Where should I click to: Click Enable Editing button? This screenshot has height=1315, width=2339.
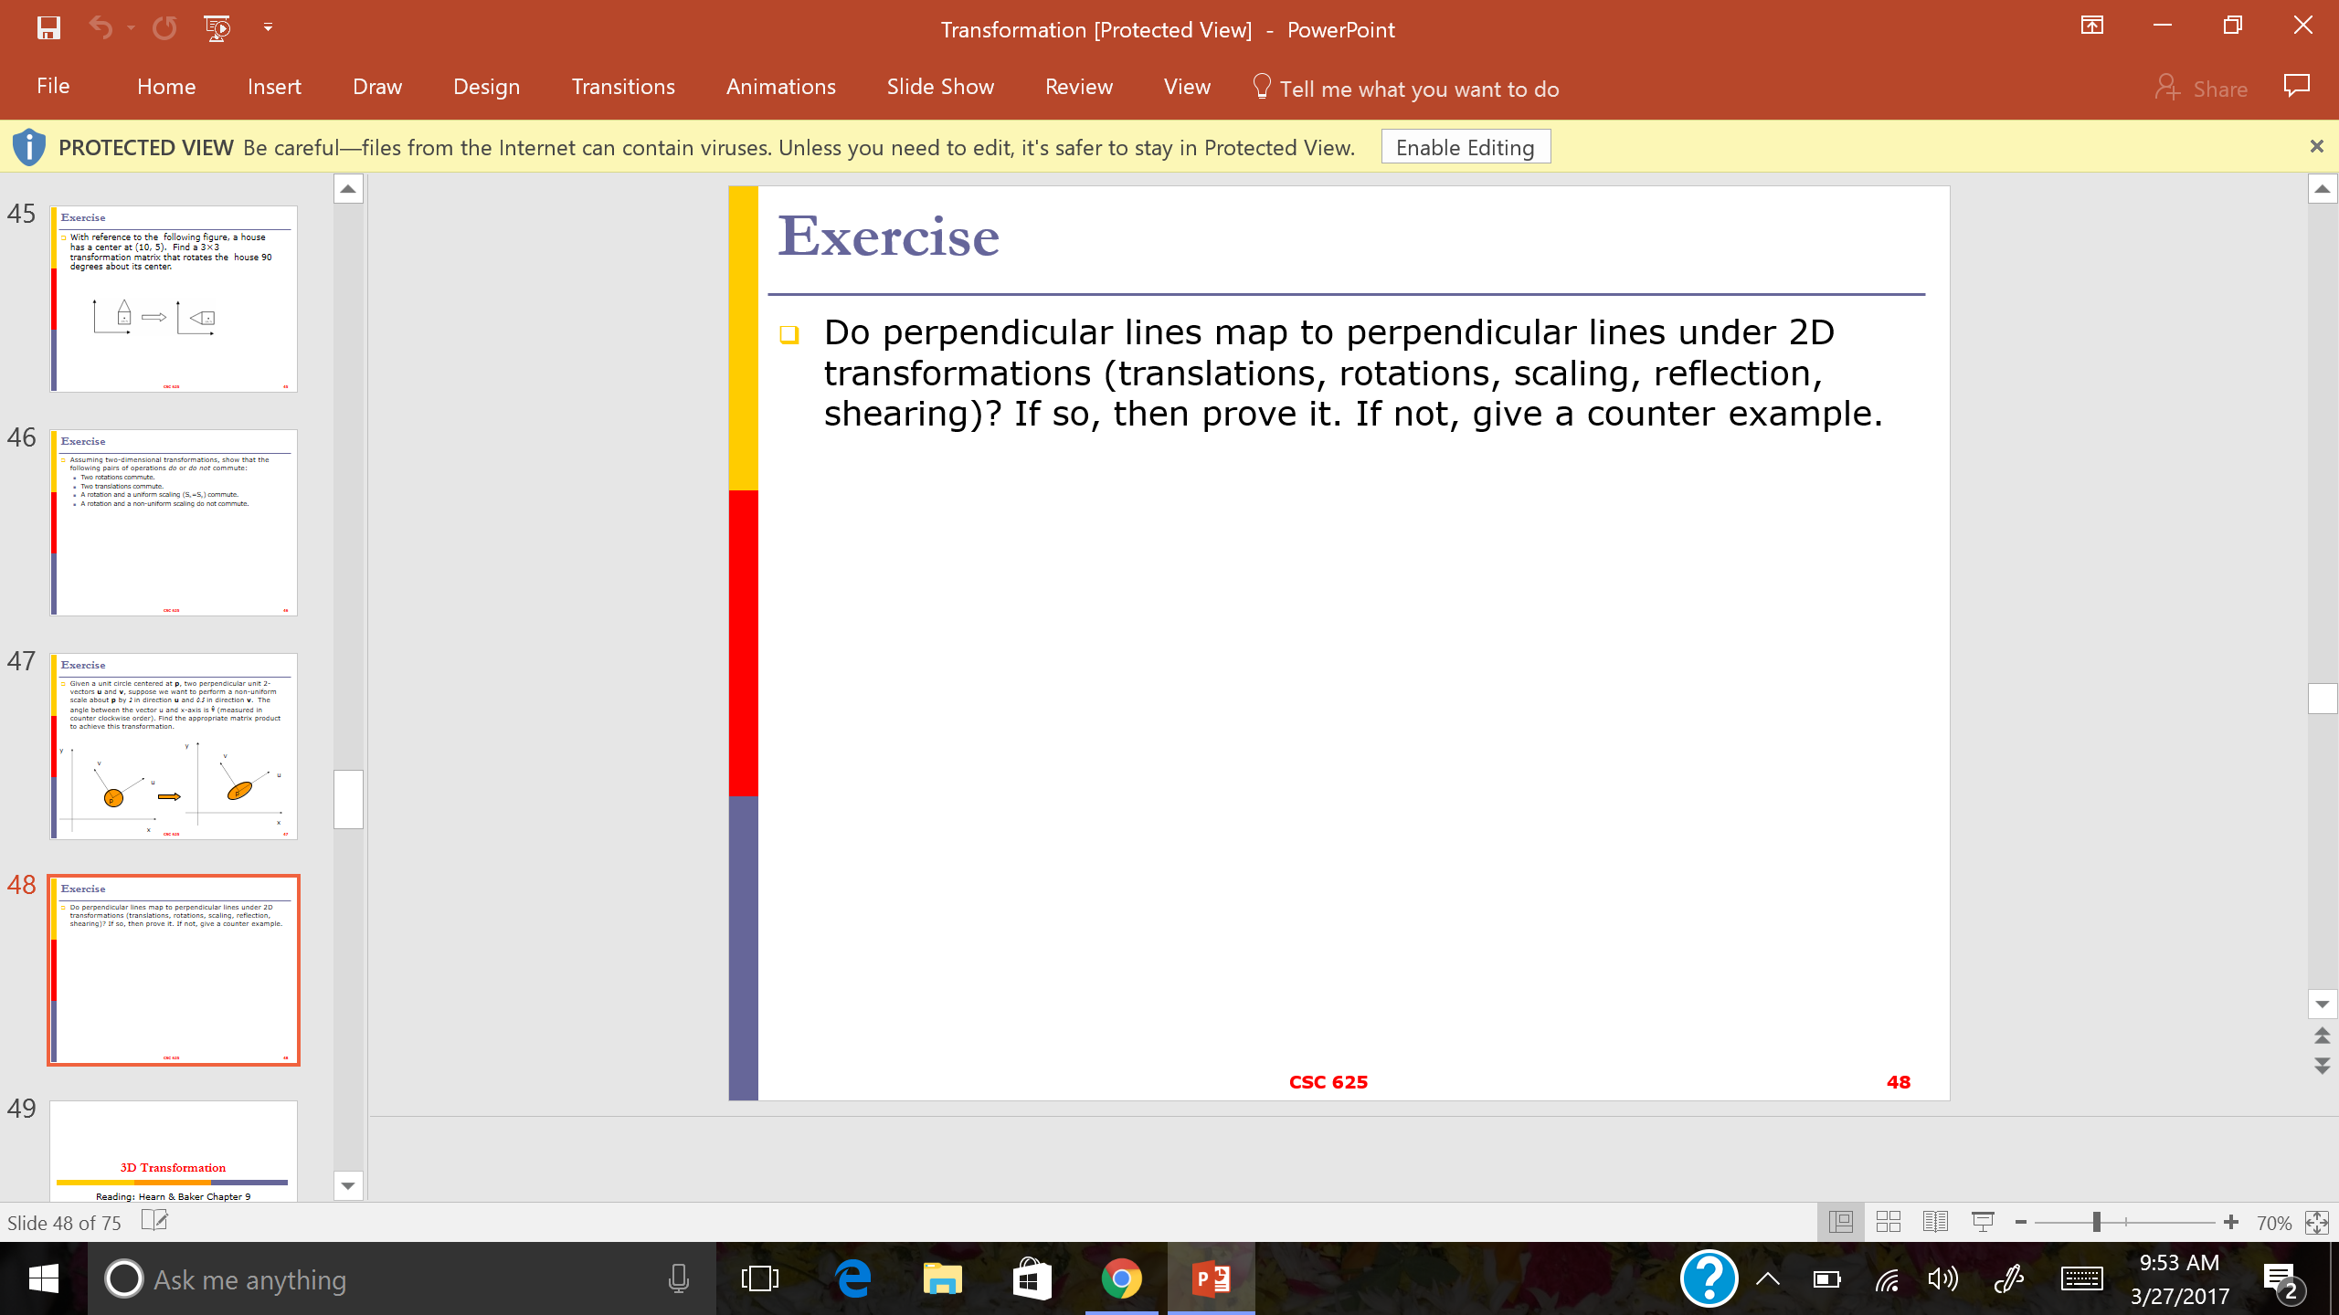point(1466,147)
